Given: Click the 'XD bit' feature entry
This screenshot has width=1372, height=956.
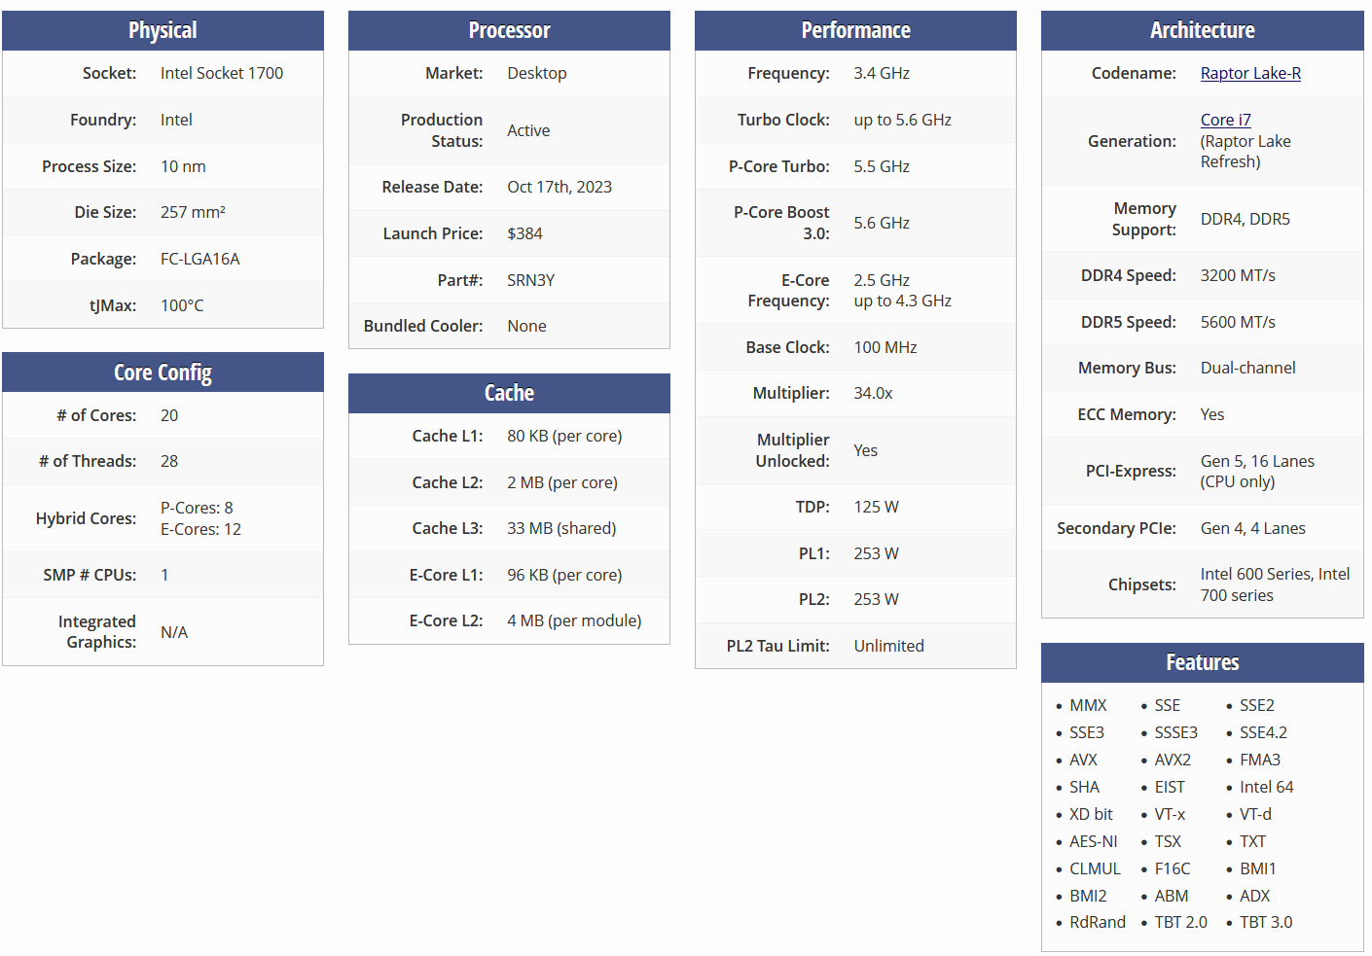Looking at the screenshot, I should (x=1091, y=814).
